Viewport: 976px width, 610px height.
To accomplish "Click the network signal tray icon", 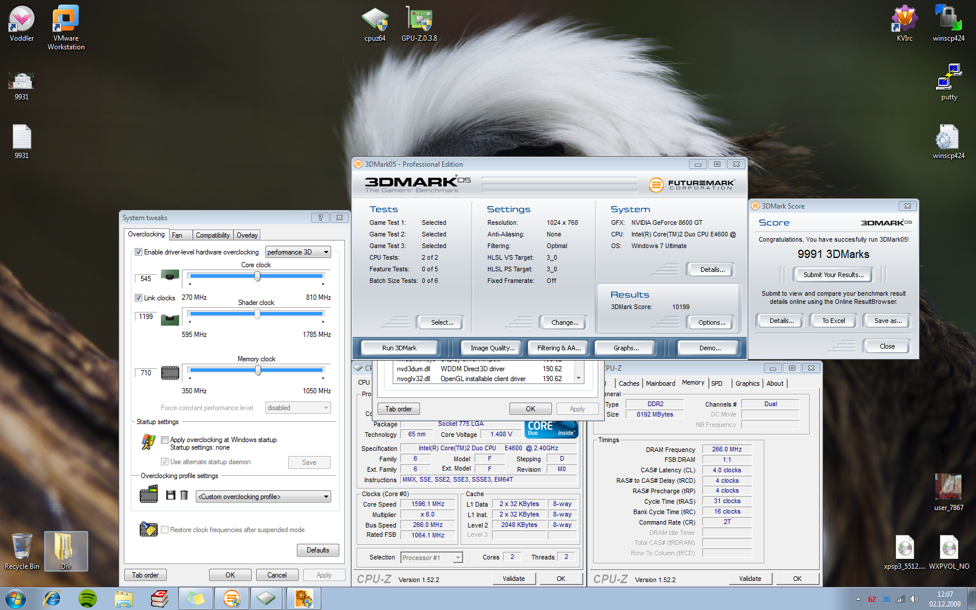I will [x=900, y=599].
